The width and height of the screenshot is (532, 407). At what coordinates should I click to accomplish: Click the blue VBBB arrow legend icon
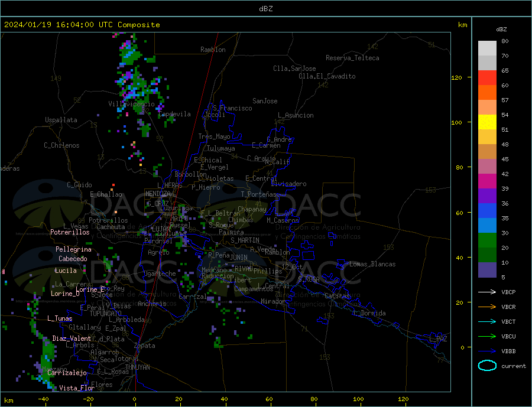click(487, 351)
